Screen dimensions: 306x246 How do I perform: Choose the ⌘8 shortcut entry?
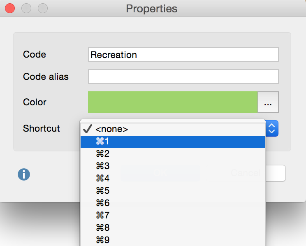[103, 227]
